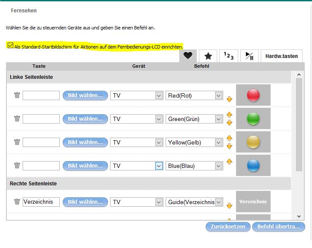Click Bild wählen for the Green row
This screenshot has height=248, width=312.
point(85,119)
